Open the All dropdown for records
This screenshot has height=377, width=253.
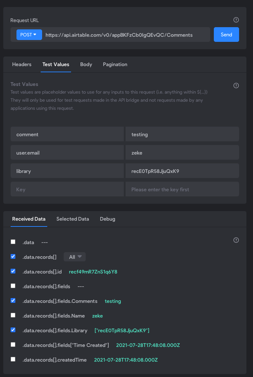(75, 257)
